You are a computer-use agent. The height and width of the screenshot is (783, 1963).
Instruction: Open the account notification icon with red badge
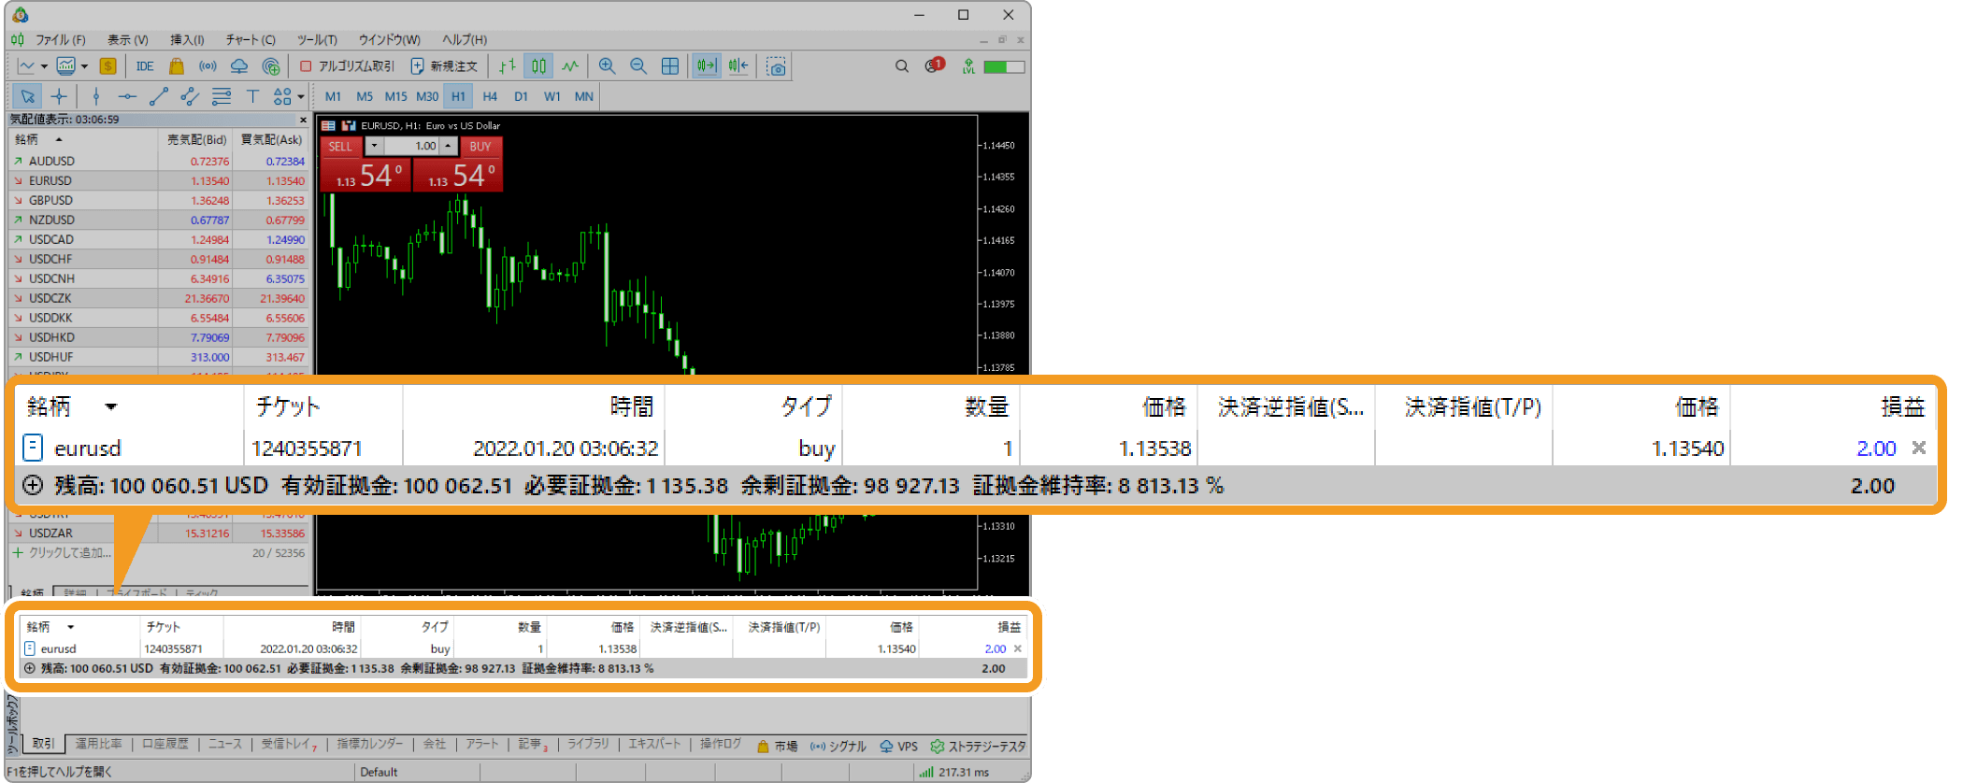[x=934, y=65]
